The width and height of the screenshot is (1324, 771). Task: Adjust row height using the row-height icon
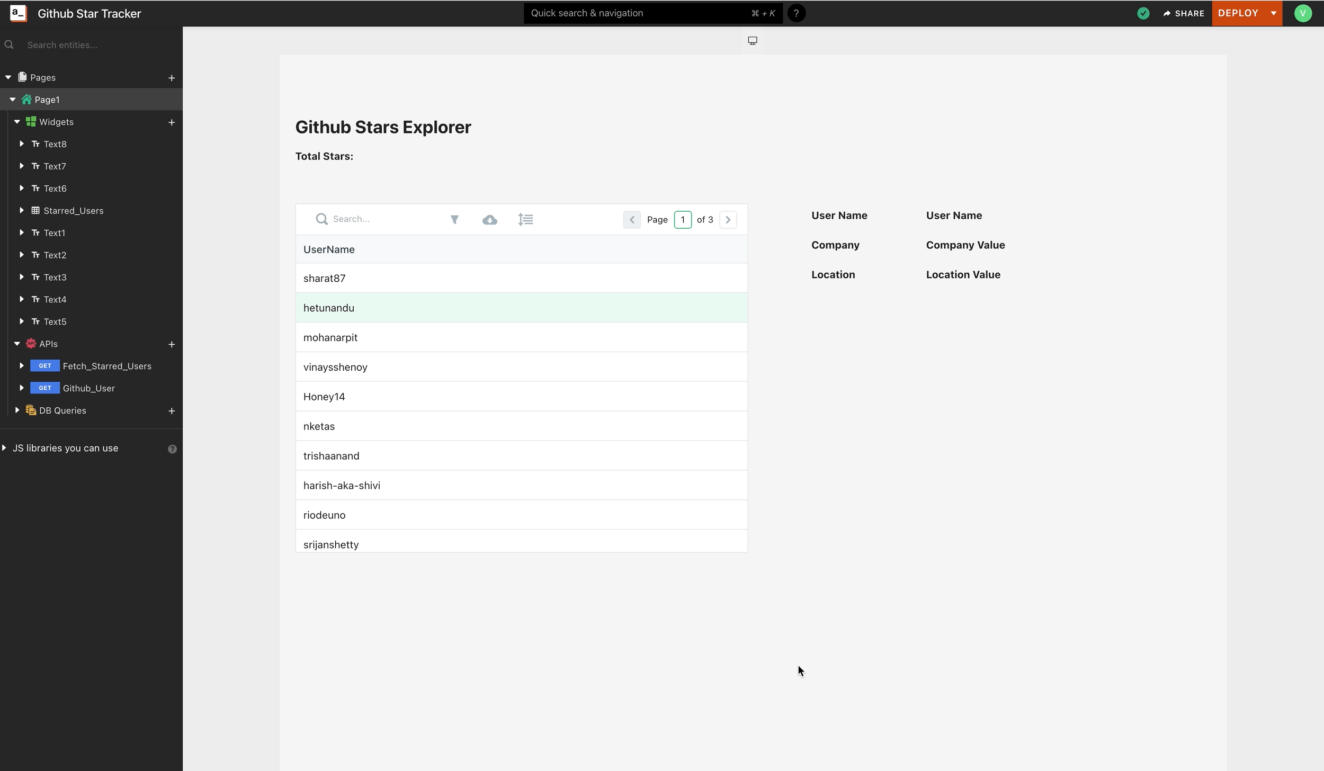(x=525, y=219)
